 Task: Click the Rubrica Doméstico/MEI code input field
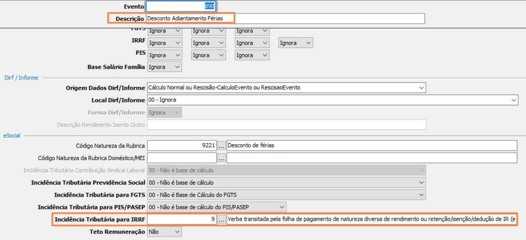181,158
